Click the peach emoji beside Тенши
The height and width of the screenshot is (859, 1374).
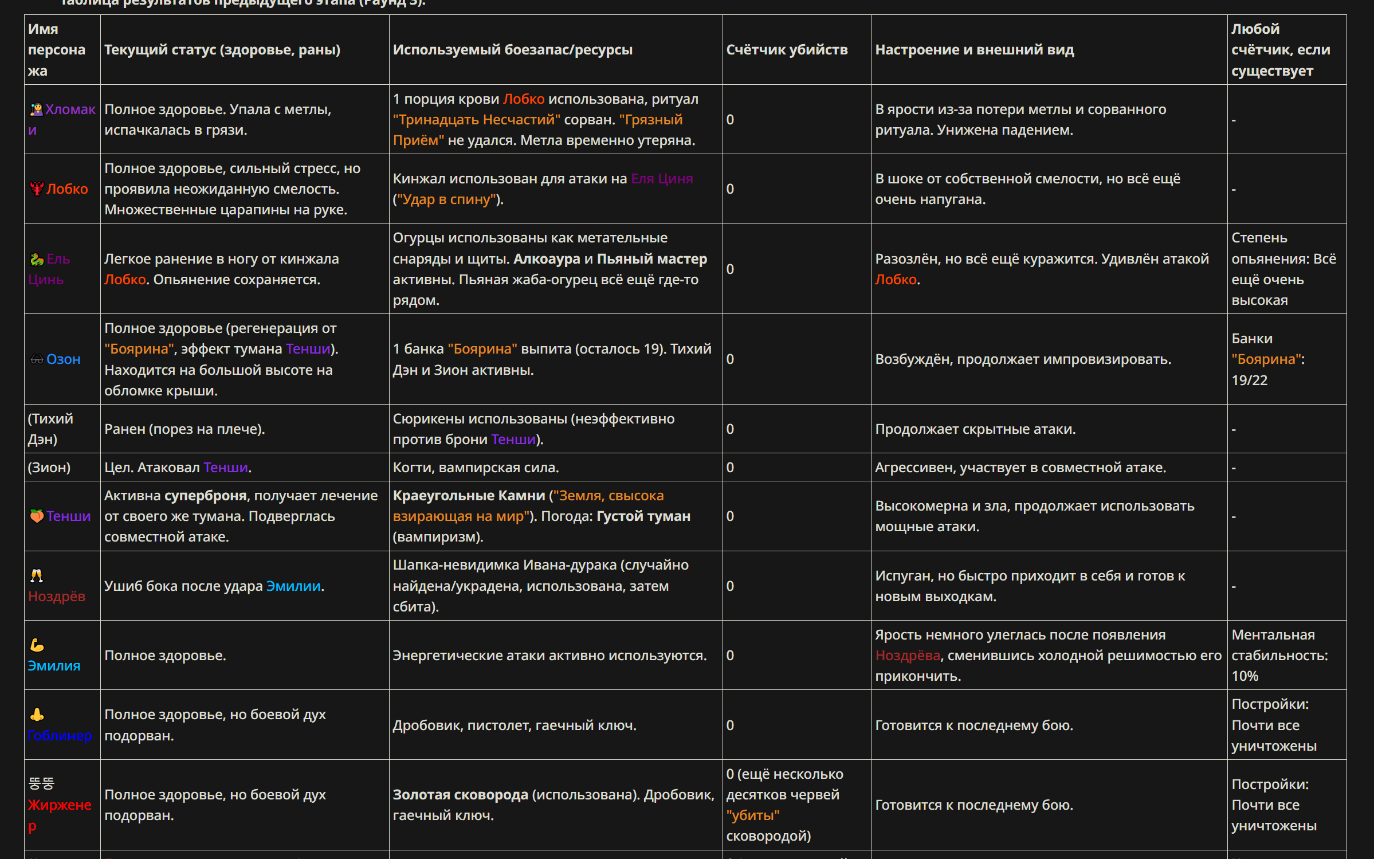point(37,516)
